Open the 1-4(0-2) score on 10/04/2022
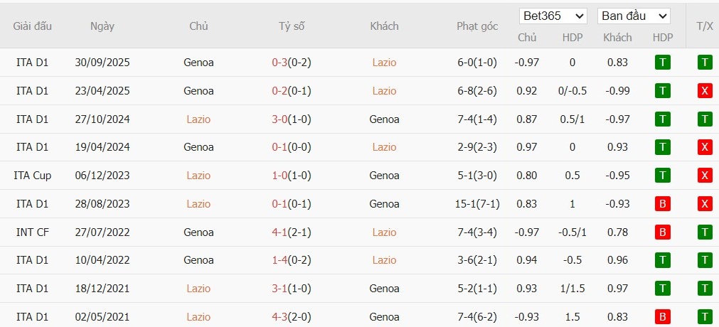 tap(291, 260)
